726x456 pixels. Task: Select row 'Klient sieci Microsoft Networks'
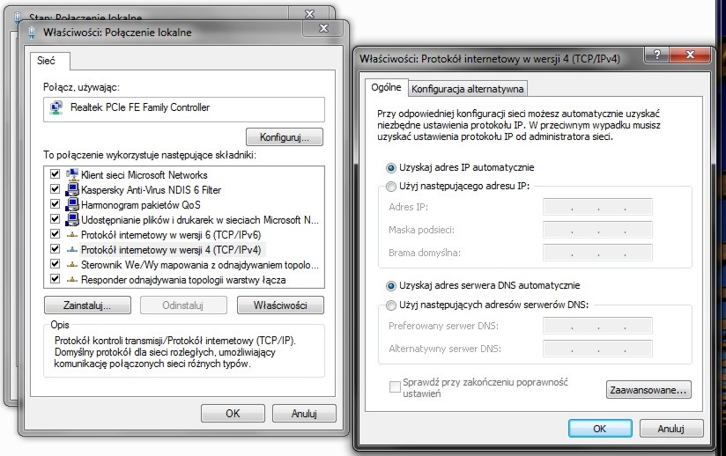point(184,175)
